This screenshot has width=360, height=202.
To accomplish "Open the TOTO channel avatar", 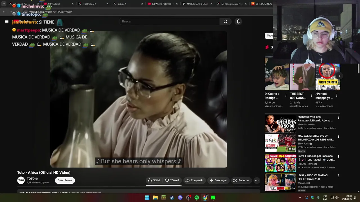I will point(21,180).
